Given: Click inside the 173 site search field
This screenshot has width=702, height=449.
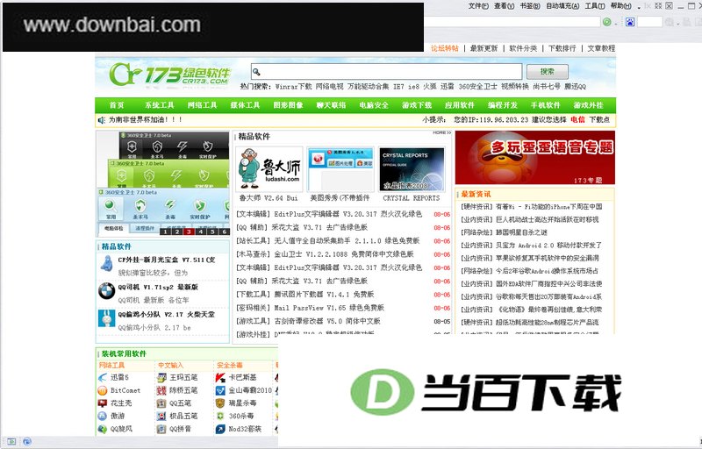Looking at the screenshot, I should [387, 72].
